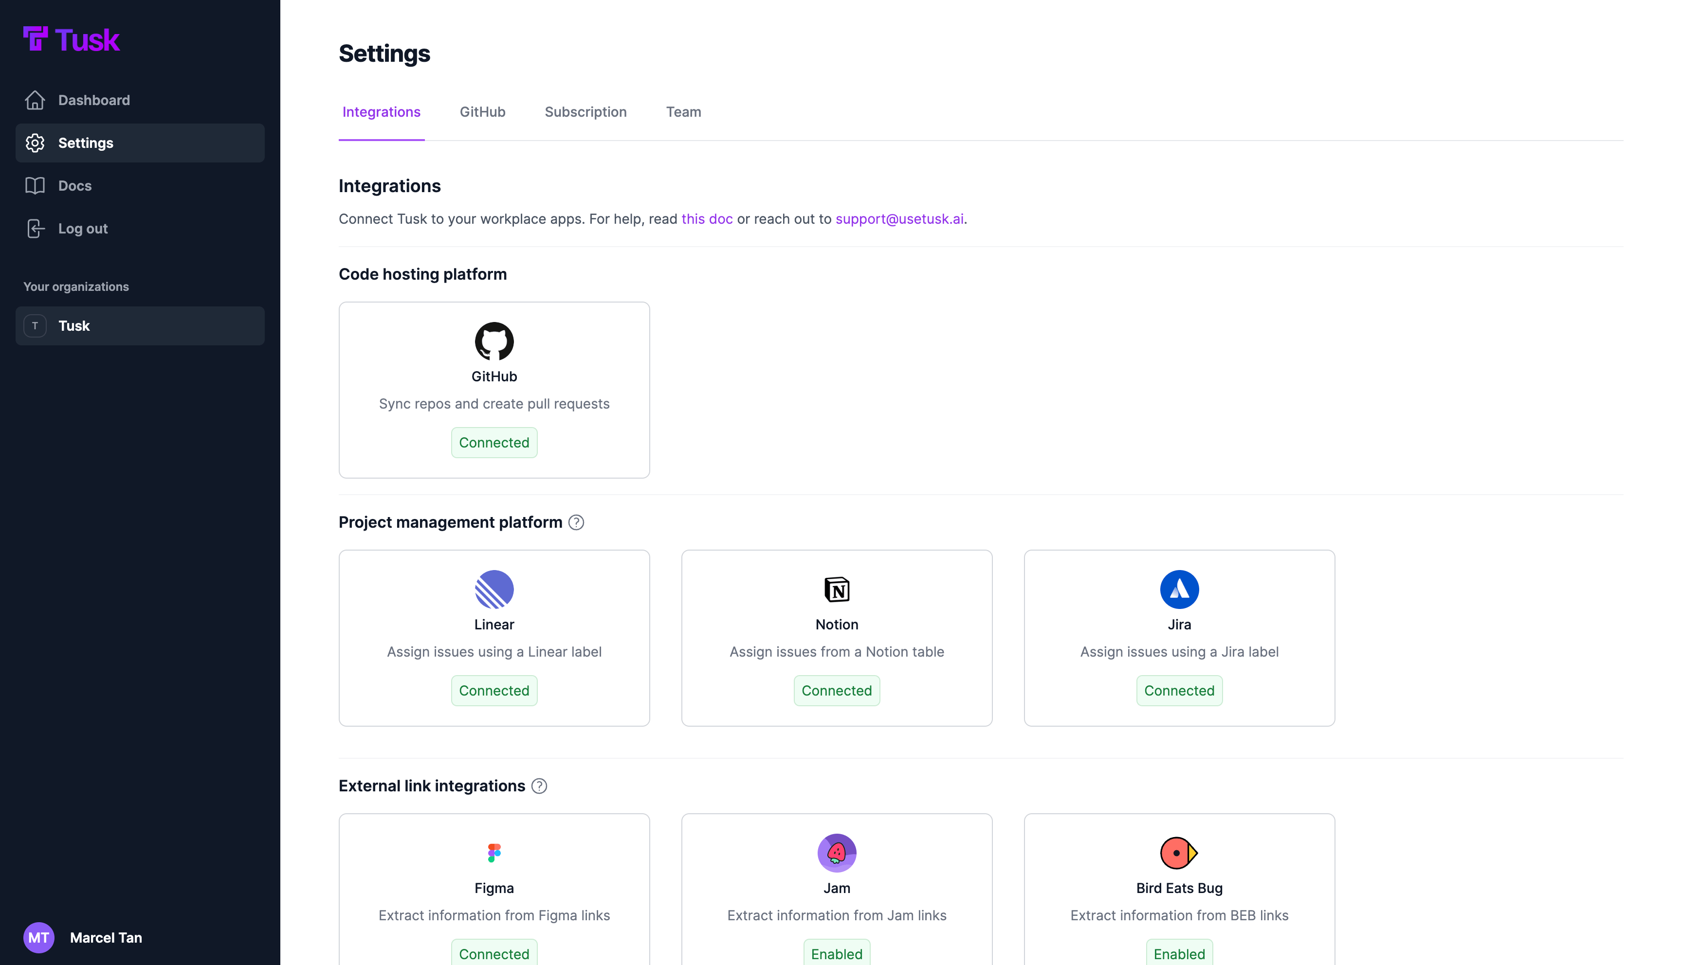Click the Docs book icon
This screenshot has width=1682, height=965.
pyautogui.click(x=35, y=186)
